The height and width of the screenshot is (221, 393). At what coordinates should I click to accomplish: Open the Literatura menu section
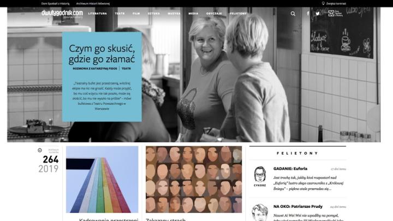[x=98, y=13]
